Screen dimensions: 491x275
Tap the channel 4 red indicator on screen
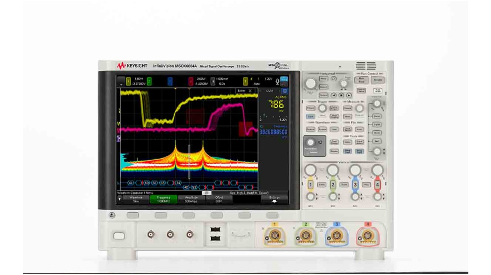pyautogui.click(x=191, y=81)
